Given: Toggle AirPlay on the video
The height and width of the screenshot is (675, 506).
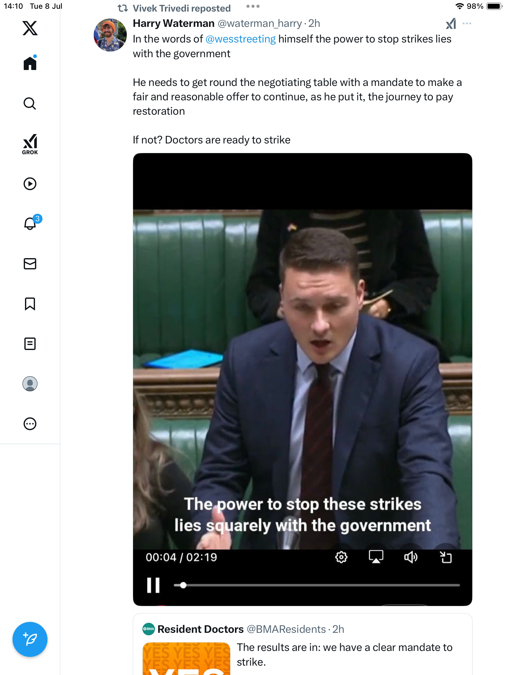Looking at the screenshot, I should [x=376, y=557].
